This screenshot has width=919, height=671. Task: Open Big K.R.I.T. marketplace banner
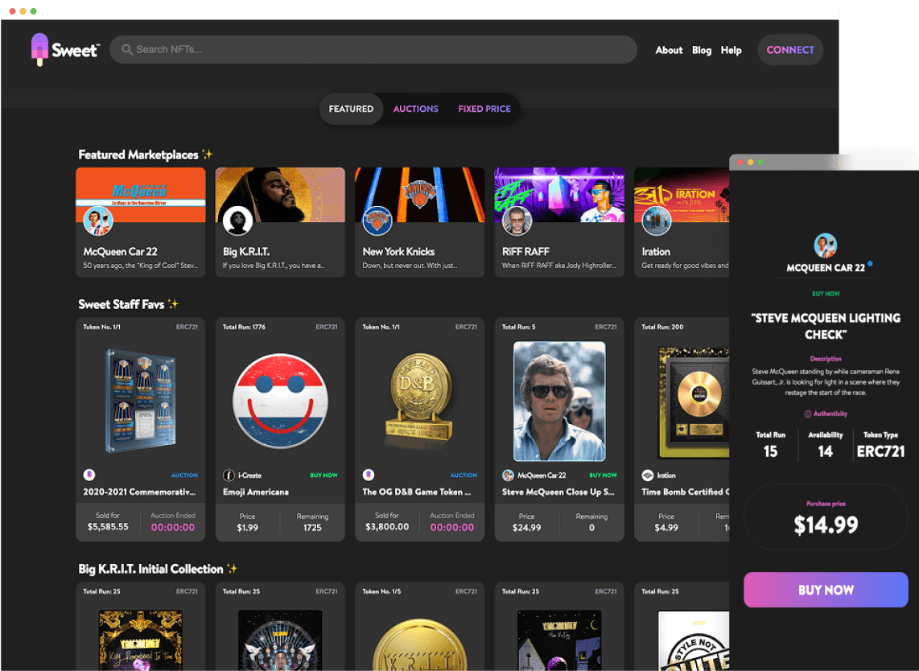[280, 195]
